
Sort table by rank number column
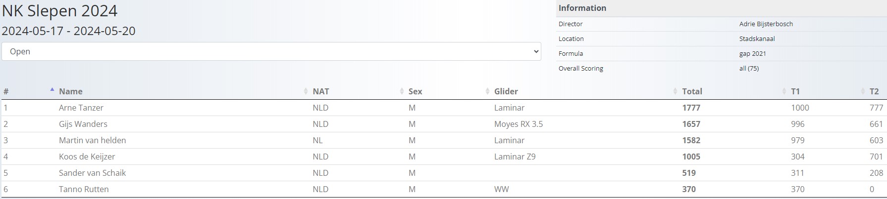pyautogui.click(x=6, y=91)
